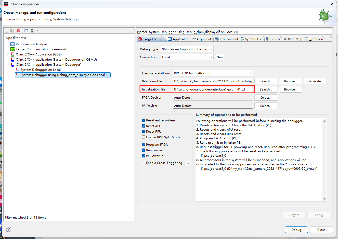
Task: Click the System Debugger on QEMU icon
Action: (x=12, y=60)
